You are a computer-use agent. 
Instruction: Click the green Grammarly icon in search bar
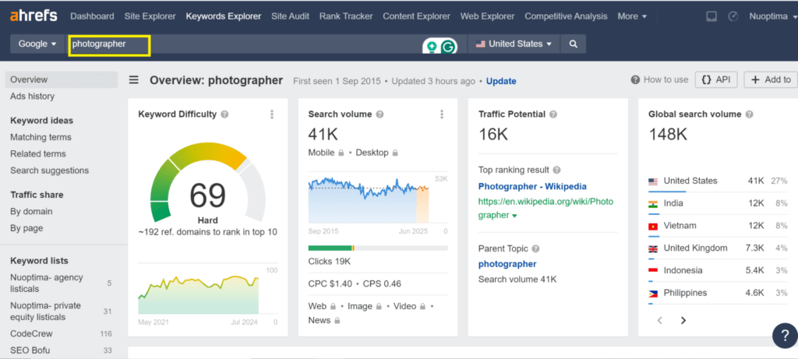point(448,47)
